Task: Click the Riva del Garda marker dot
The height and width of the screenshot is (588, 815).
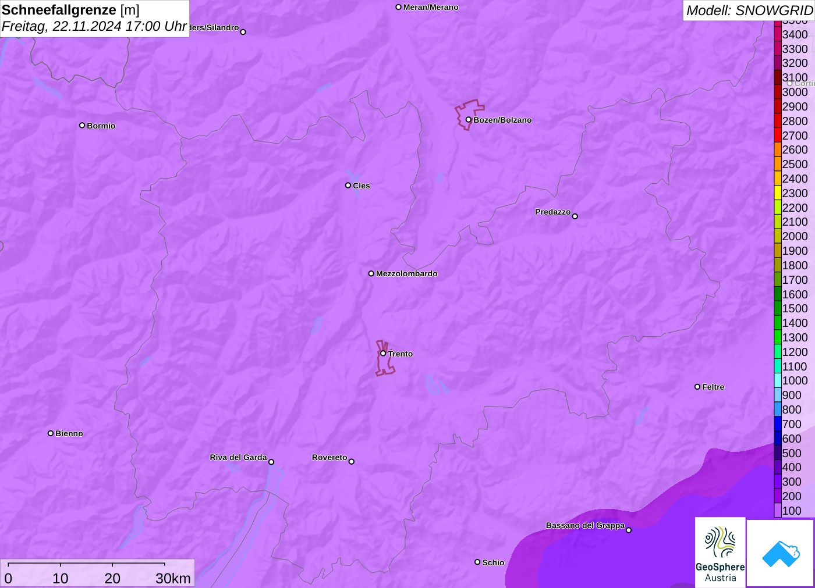Action: coord(271,462)
